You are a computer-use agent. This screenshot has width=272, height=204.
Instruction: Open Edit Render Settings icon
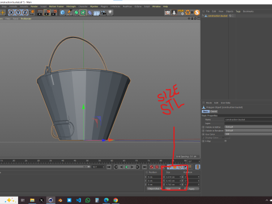pyautogui.click(x=54, y=12)
